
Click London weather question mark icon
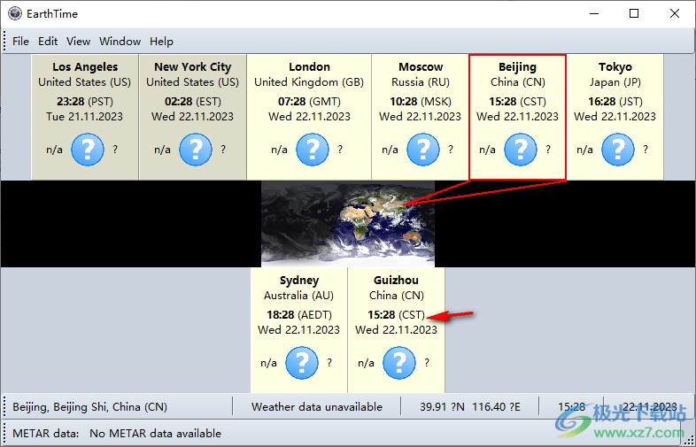(x=313, y=150)
